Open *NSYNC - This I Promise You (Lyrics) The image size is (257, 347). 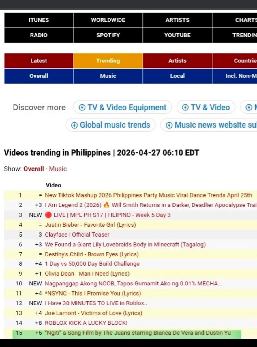93,293
